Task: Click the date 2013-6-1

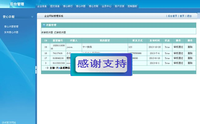Action: [154, 63]
